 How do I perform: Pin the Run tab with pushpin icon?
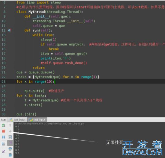pos(4,151)
